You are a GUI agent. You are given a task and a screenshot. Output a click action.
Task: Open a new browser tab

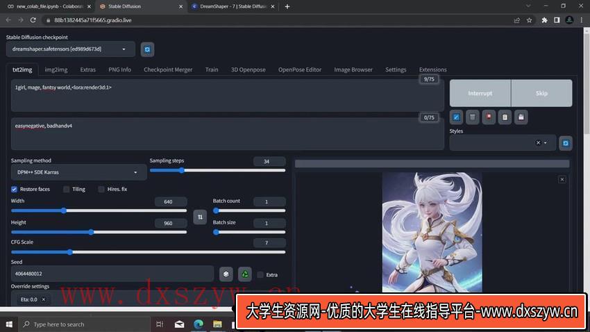[287, 6]
